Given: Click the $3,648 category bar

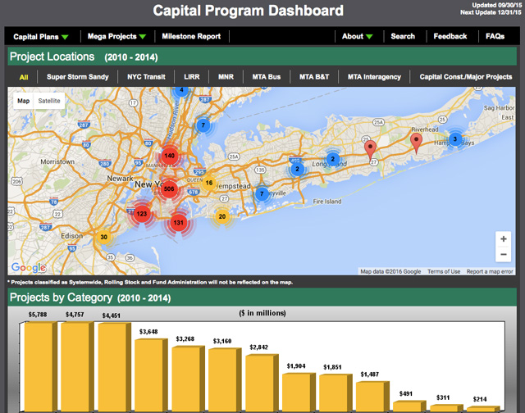Looking at the screenshot, I should (x=151, y=375).
